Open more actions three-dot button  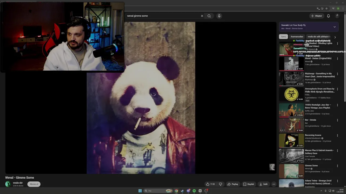pos(274,184)
